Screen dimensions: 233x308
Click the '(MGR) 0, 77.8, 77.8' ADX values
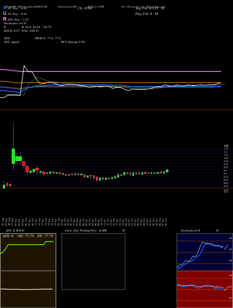[x=48, y=38]
